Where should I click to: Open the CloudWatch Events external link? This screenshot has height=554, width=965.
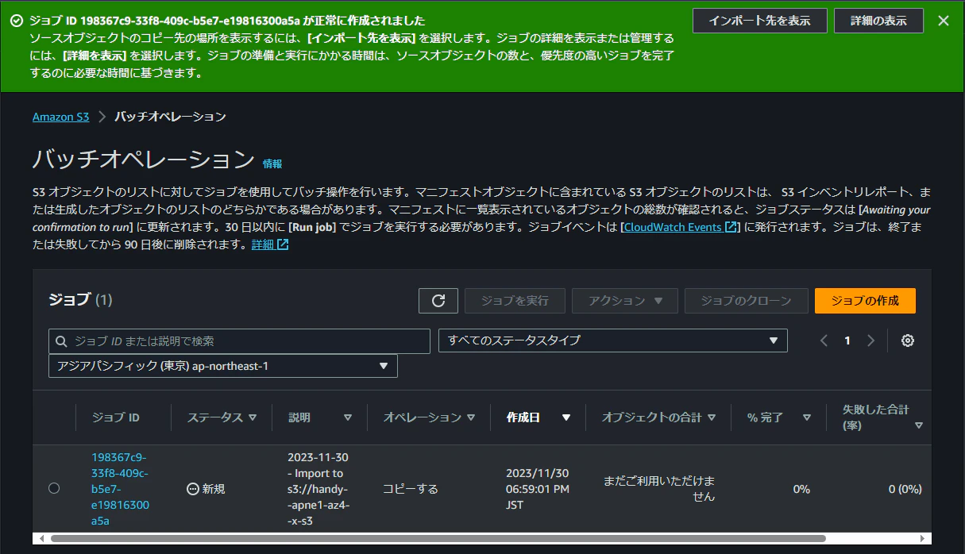[x=681, y=227]
